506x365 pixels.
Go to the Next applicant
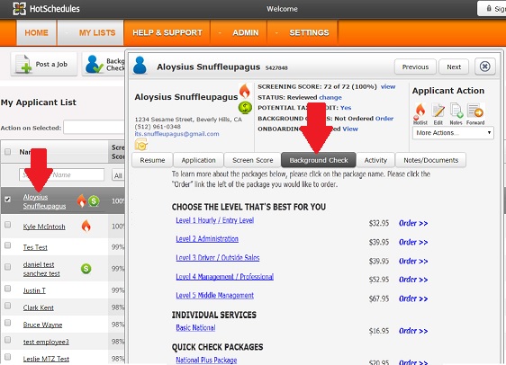coord(454,67)
